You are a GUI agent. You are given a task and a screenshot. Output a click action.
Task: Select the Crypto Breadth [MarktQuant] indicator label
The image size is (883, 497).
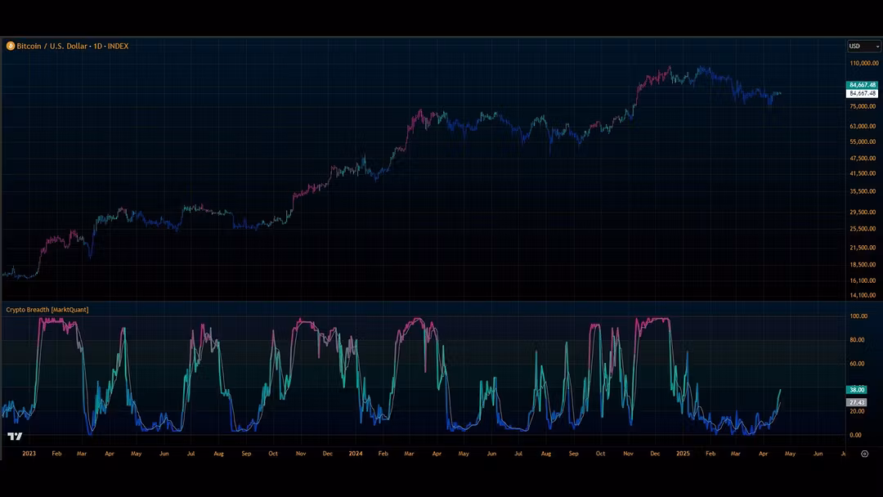coord(47,310)
